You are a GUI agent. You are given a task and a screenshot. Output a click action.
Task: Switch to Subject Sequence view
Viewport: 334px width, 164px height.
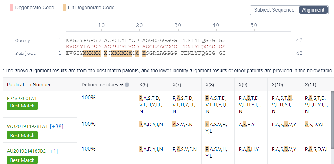[274, 10]
